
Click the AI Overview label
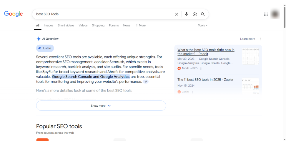pyautogui.click(x=50, y=39)
